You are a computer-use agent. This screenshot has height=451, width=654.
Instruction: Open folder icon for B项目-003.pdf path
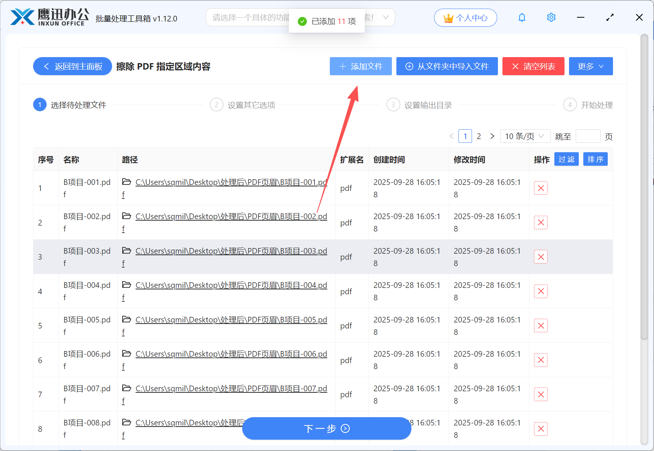(127, 251)
